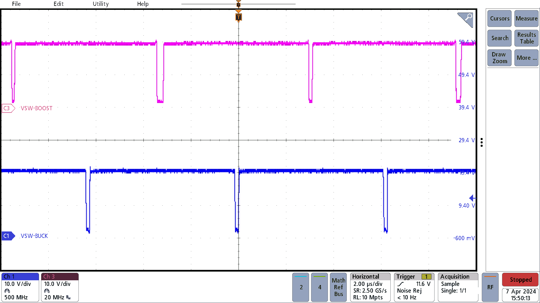The height and width of the screenshot is (303, 540).
Task: Open the Trigger settings badge
Action: pos(414,287)
